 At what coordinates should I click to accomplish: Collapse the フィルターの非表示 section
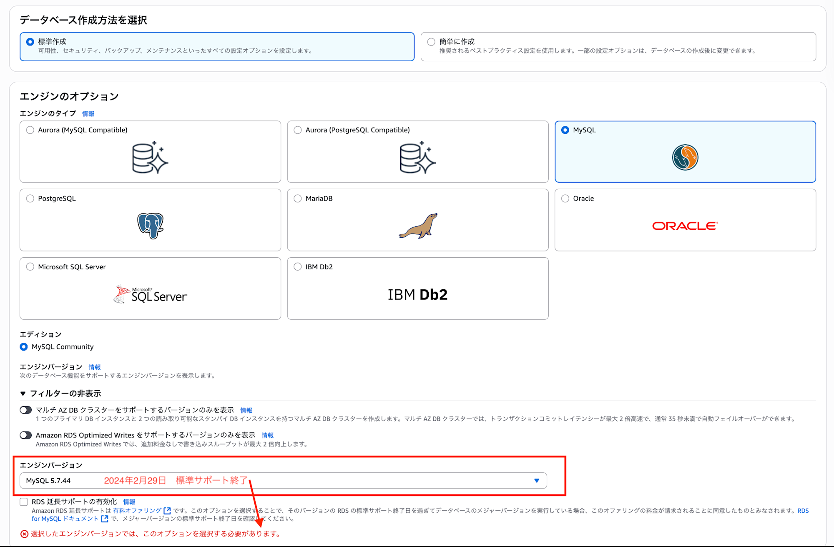tap(60, 394)
